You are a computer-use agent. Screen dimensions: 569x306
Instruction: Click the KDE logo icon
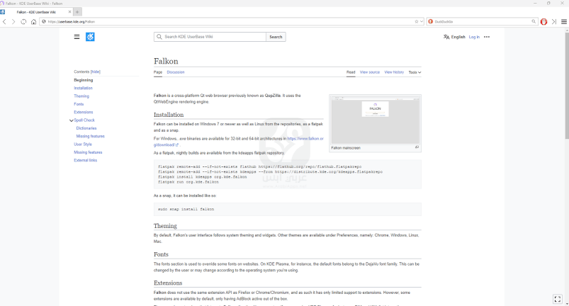pyautogui.click(x=90, y=37)
